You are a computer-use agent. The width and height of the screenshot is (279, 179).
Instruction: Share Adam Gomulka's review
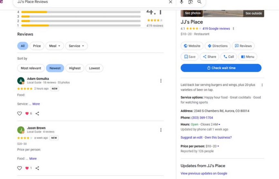37,114
